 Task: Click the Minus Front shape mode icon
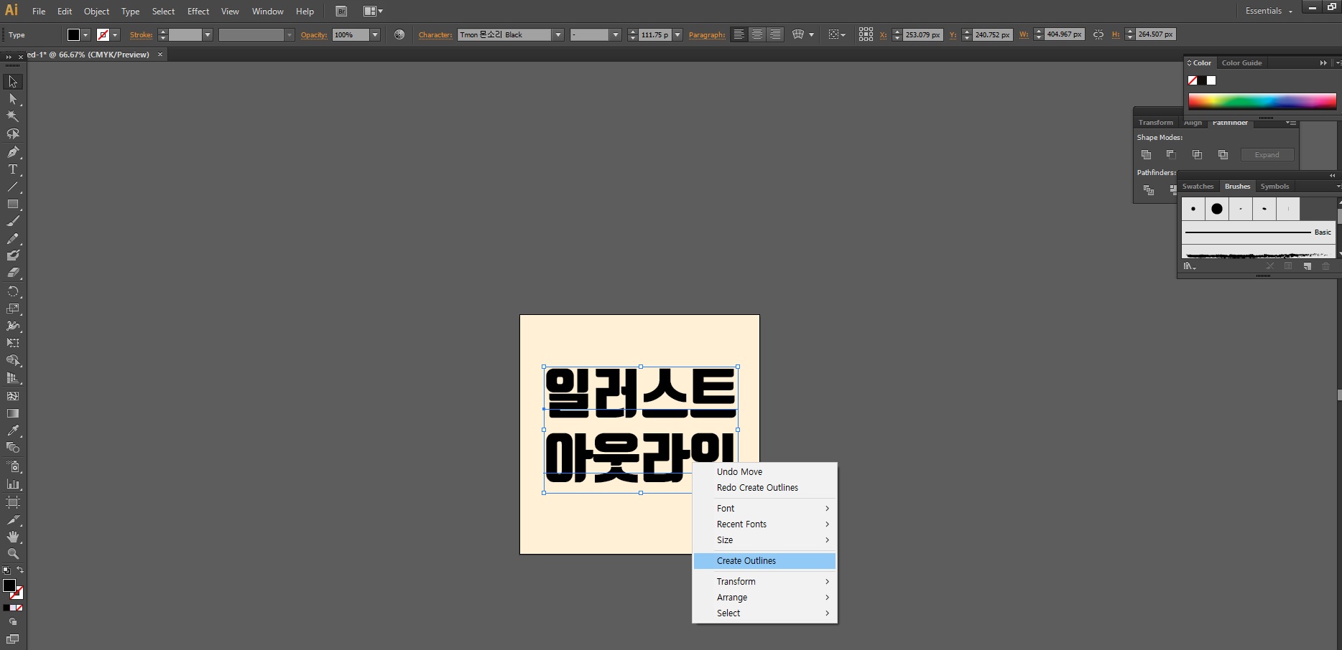click(1171, 154)
